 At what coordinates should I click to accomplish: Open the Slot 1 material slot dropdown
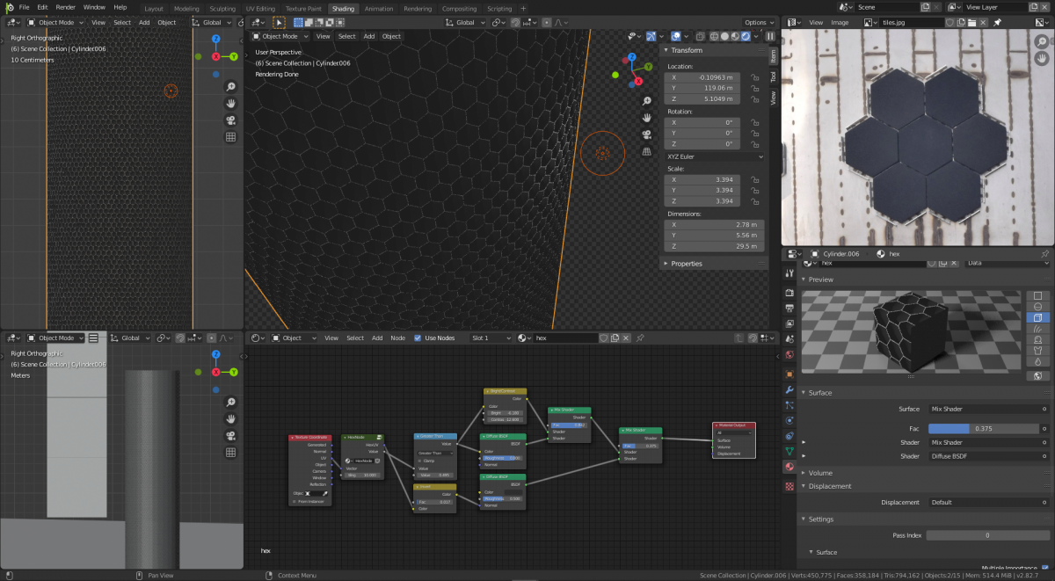tap(491, 338)
